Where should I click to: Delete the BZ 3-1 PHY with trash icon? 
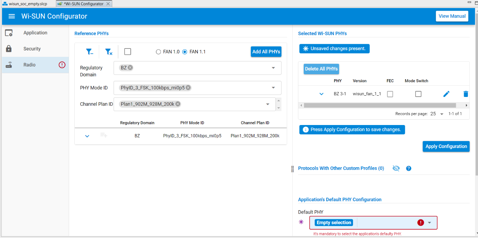[466, 94]
